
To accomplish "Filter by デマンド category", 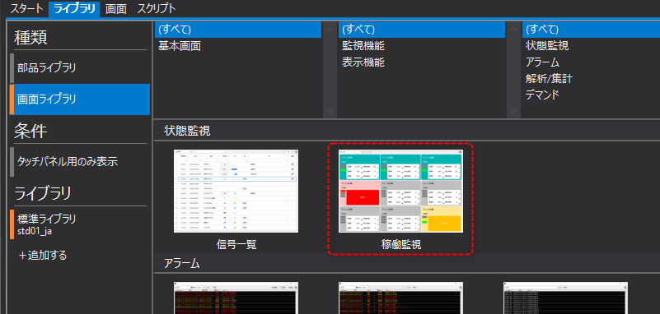I will [x=591, y=95].
